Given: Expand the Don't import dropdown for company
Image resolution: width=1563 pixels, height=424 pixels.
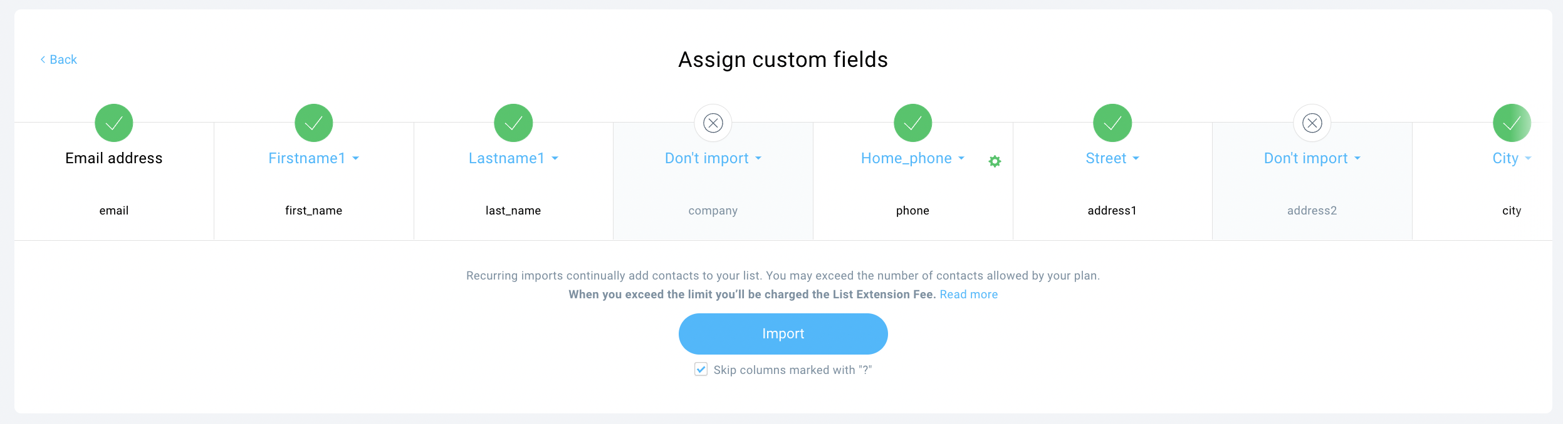Looking at the screenshot, I should [x=713, y=158].
